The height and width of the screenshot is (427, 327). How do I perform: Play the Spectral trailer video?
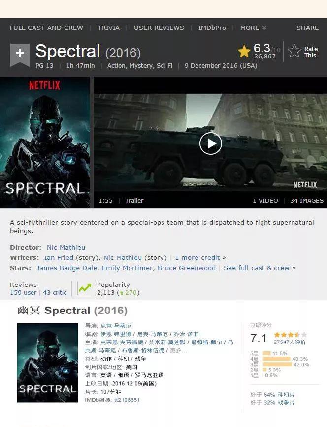coord(210,143)
